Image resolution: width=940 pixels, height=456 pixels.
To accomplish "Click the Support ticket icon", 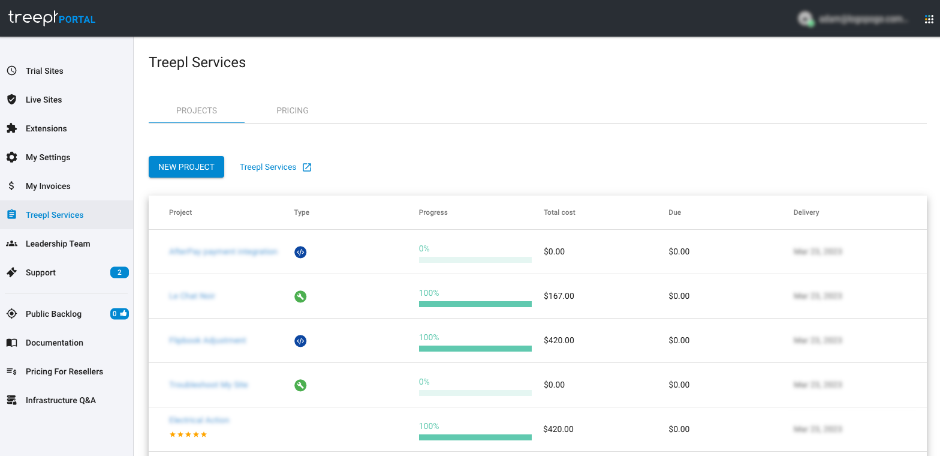I will coord(11,272).
